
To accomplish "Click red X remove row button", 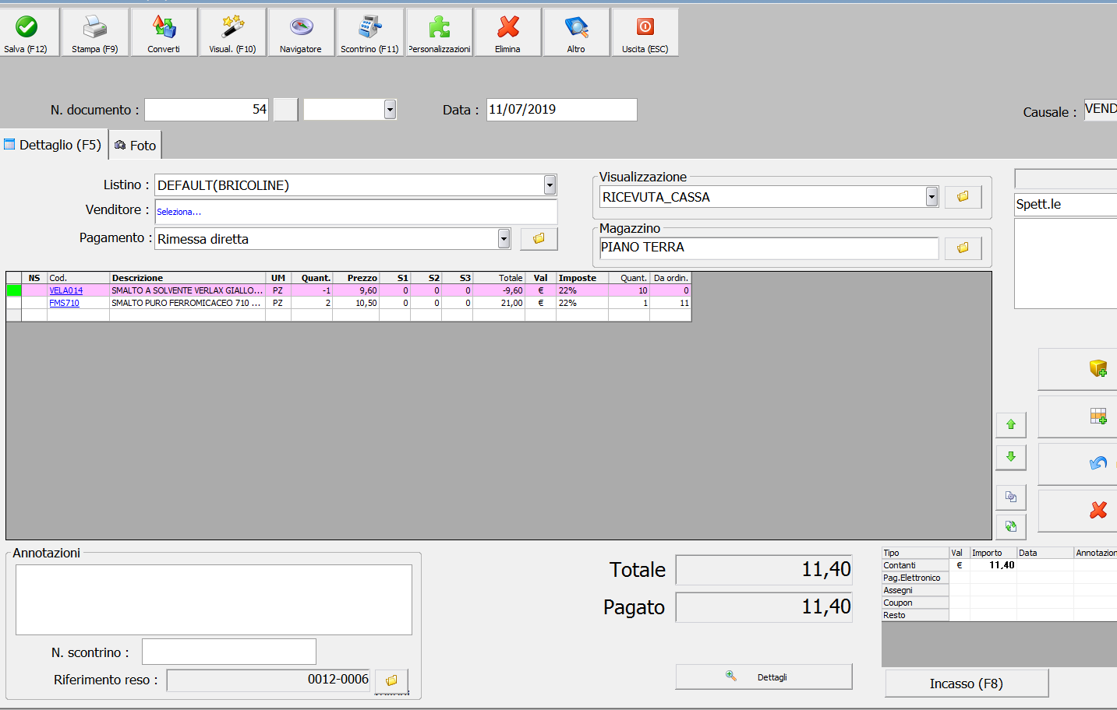I will 1098,510.
